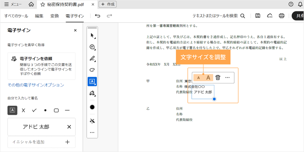This screenshot has width=304, height=152.
Task: Open the Help question mark icon
Action: coord(291,4)
